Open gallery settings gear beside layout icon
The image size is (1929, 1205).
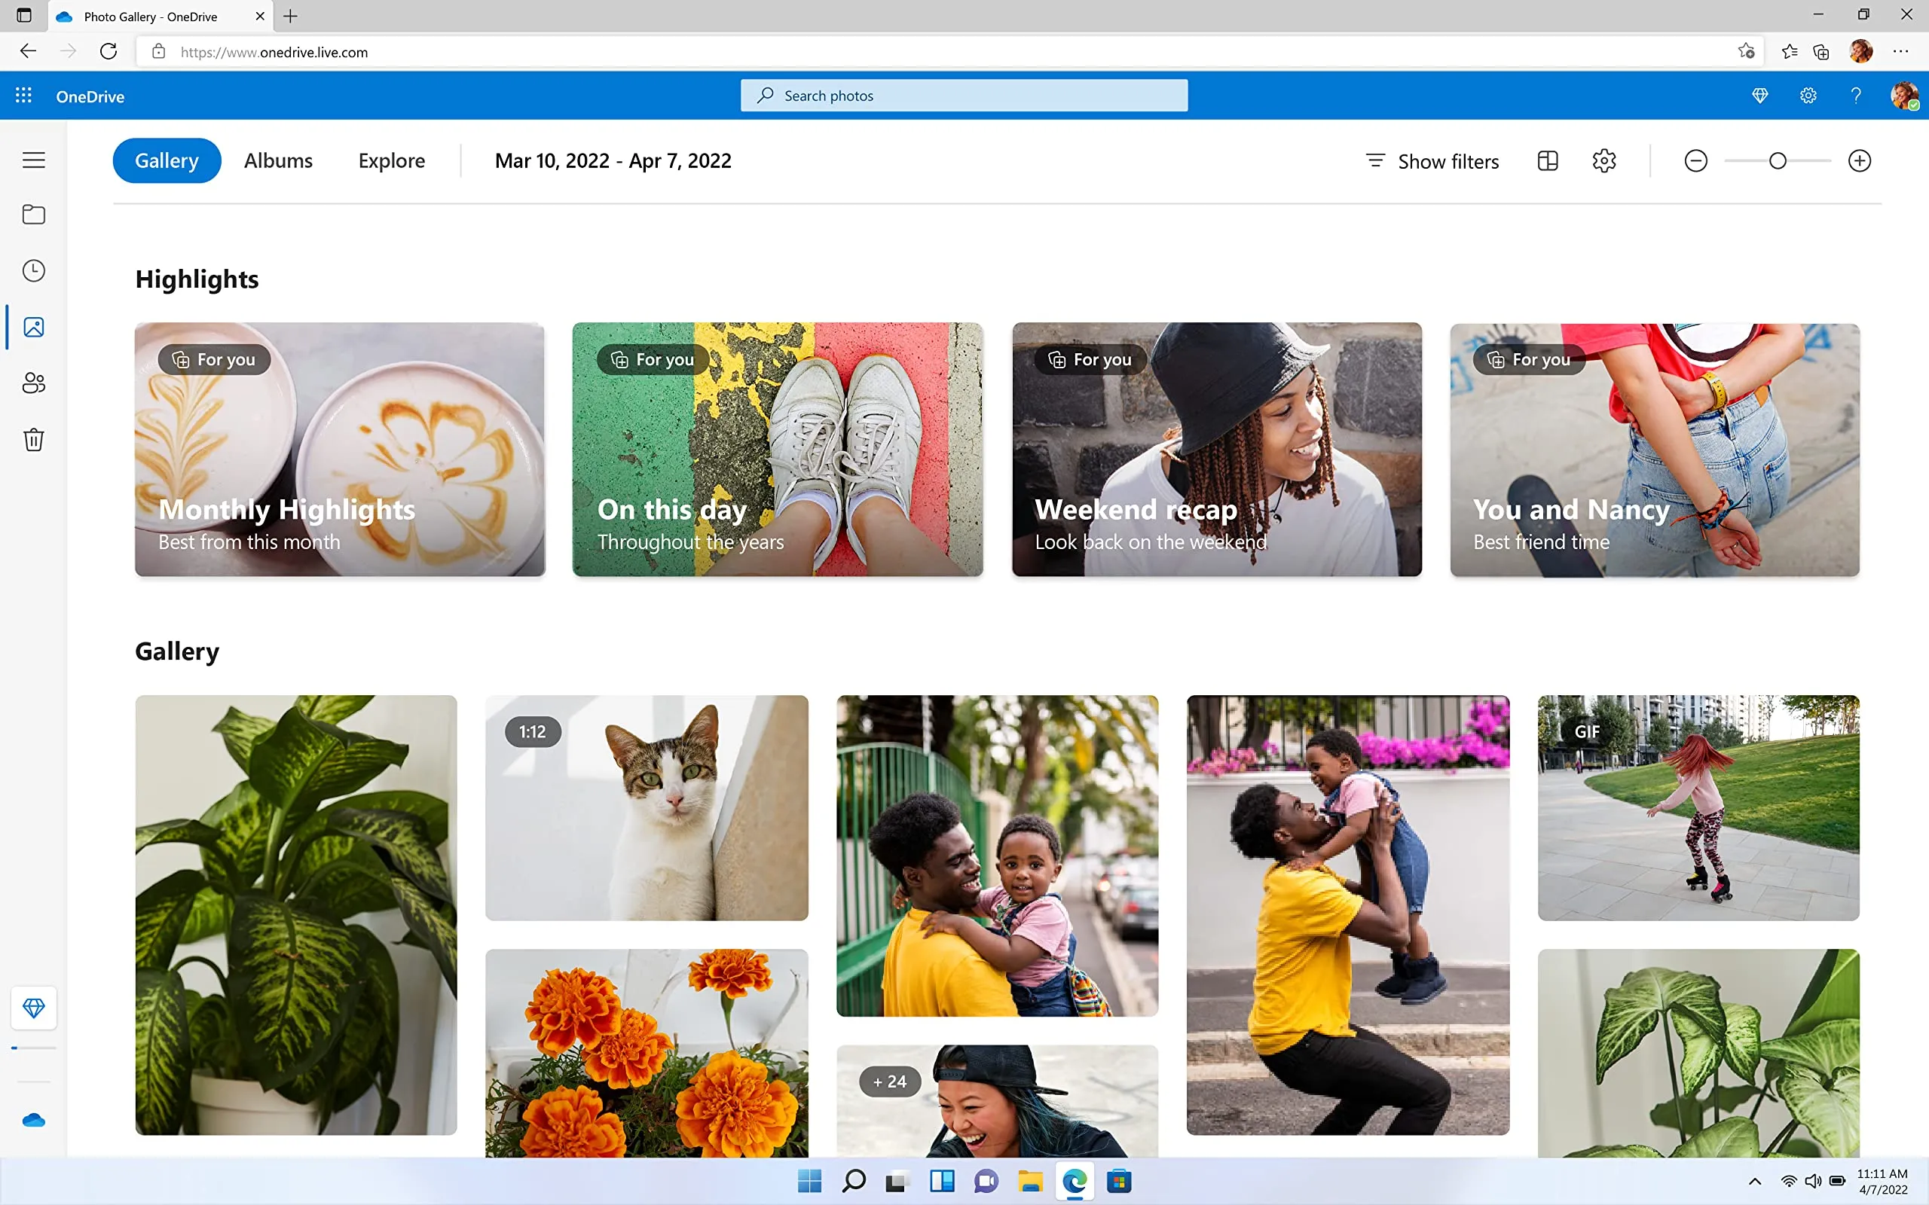pyautogui.click(x=1603, y=161)
